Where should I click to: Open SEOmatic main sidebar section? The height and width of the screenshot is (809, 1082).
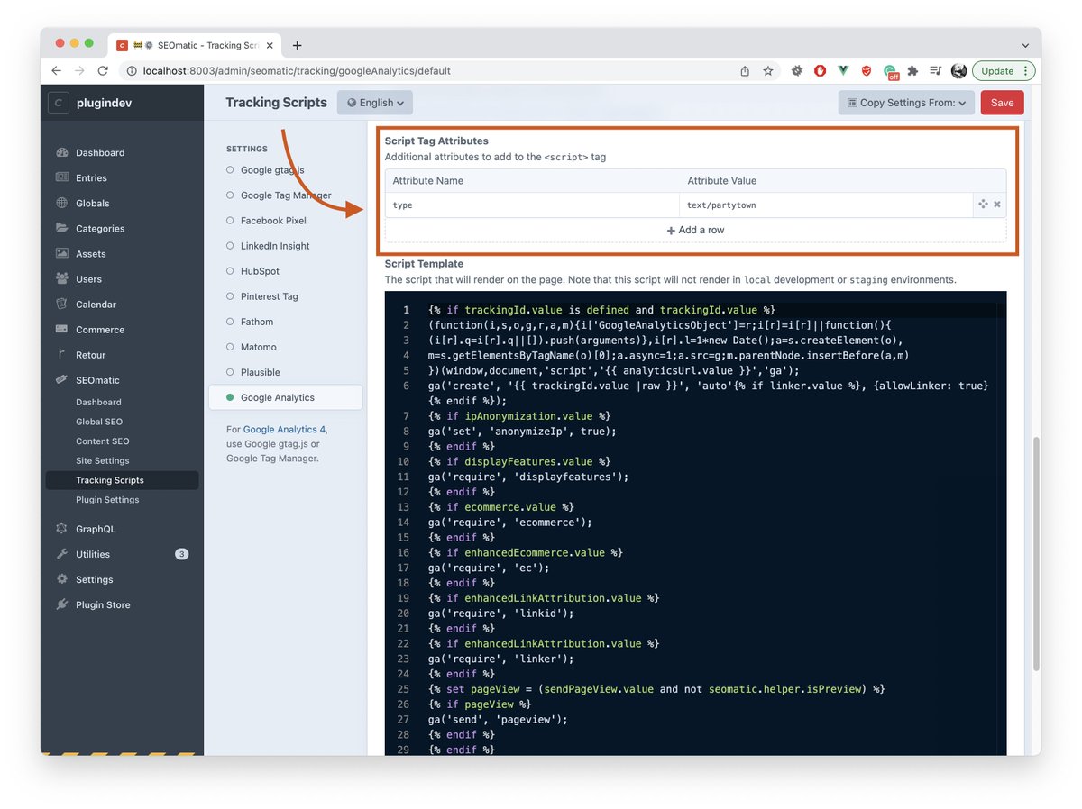97,379
